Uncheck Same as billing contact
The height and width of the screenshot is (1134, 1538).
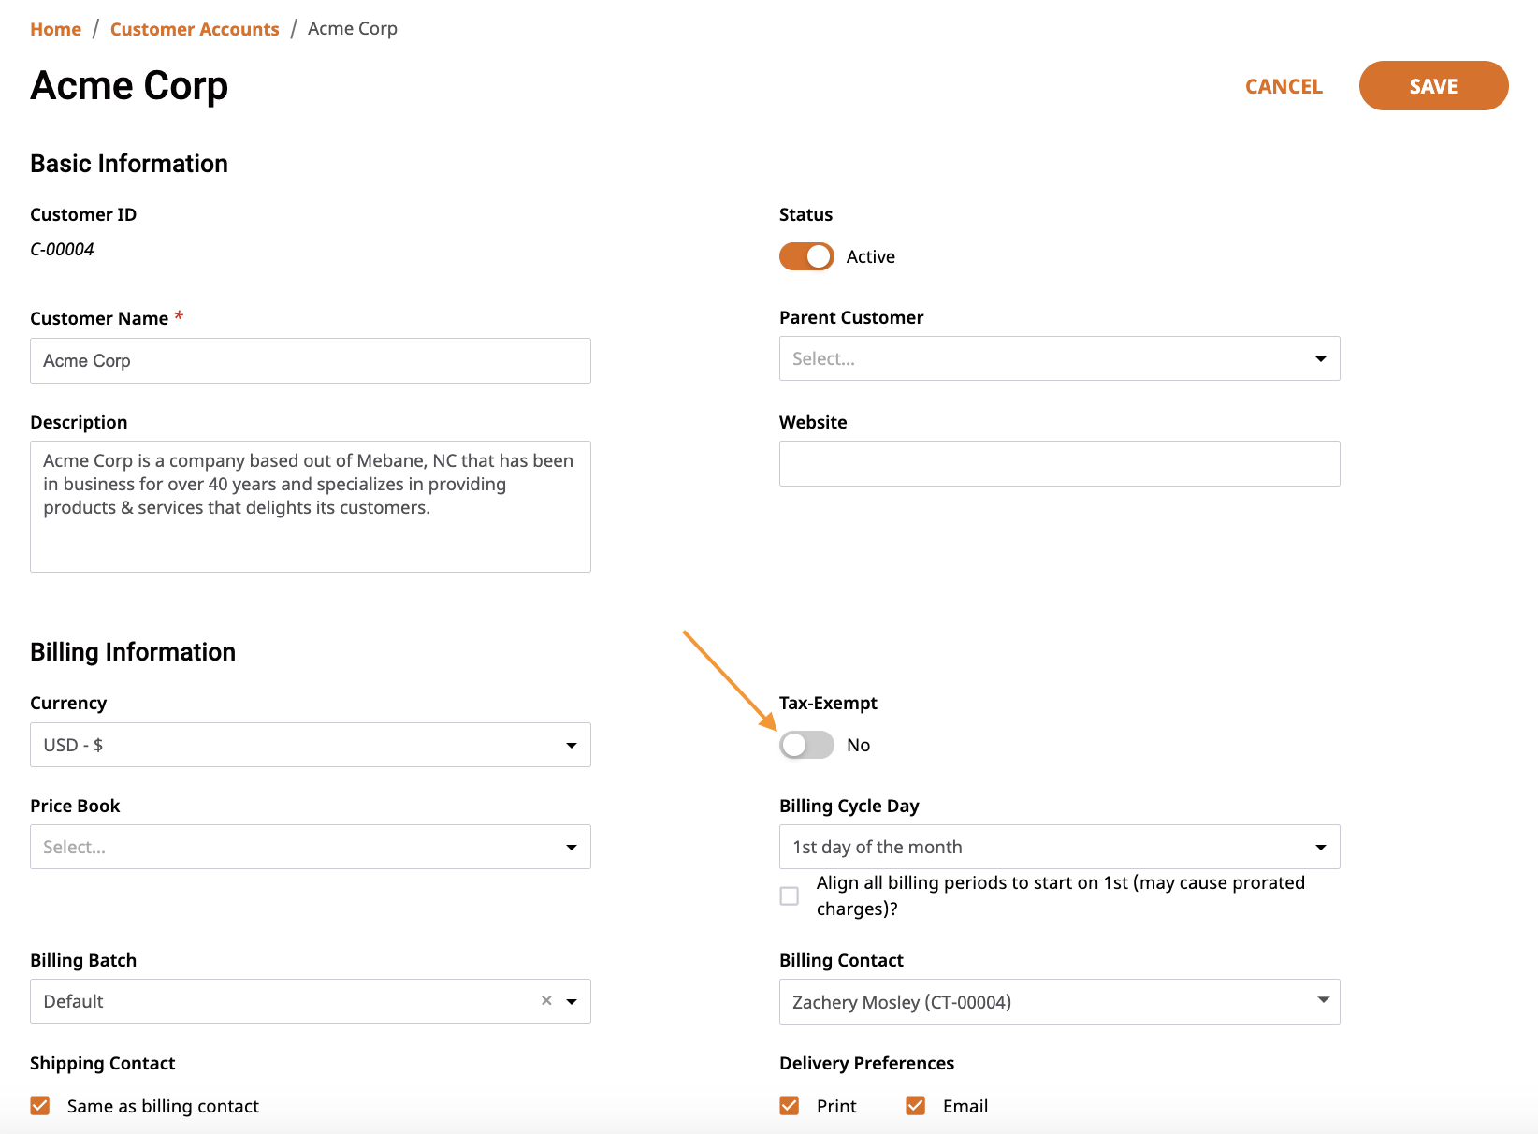(40, 1106)
